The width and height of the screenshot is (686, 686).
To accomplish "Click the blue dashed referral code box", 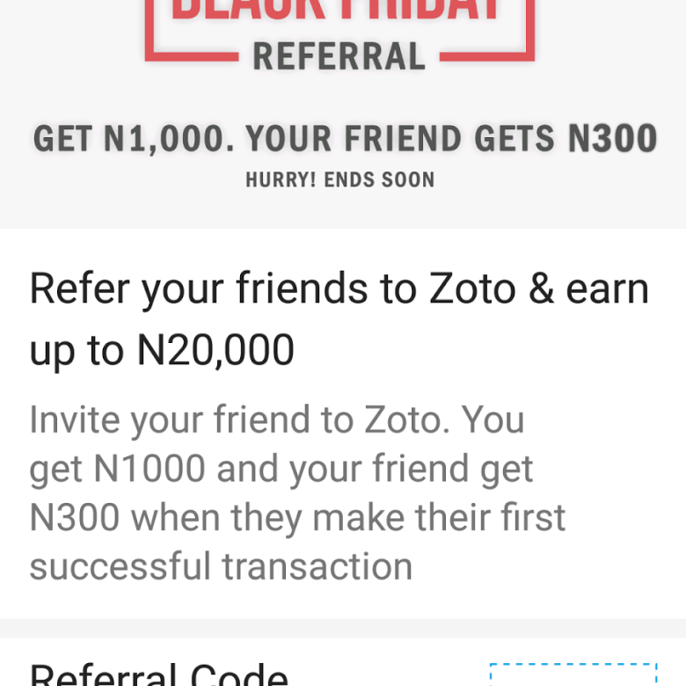I will 573,675.
